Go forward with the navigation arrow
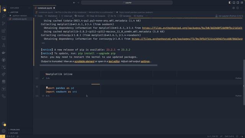Viewport: 245px width, 138px height. tap(78, 3)
